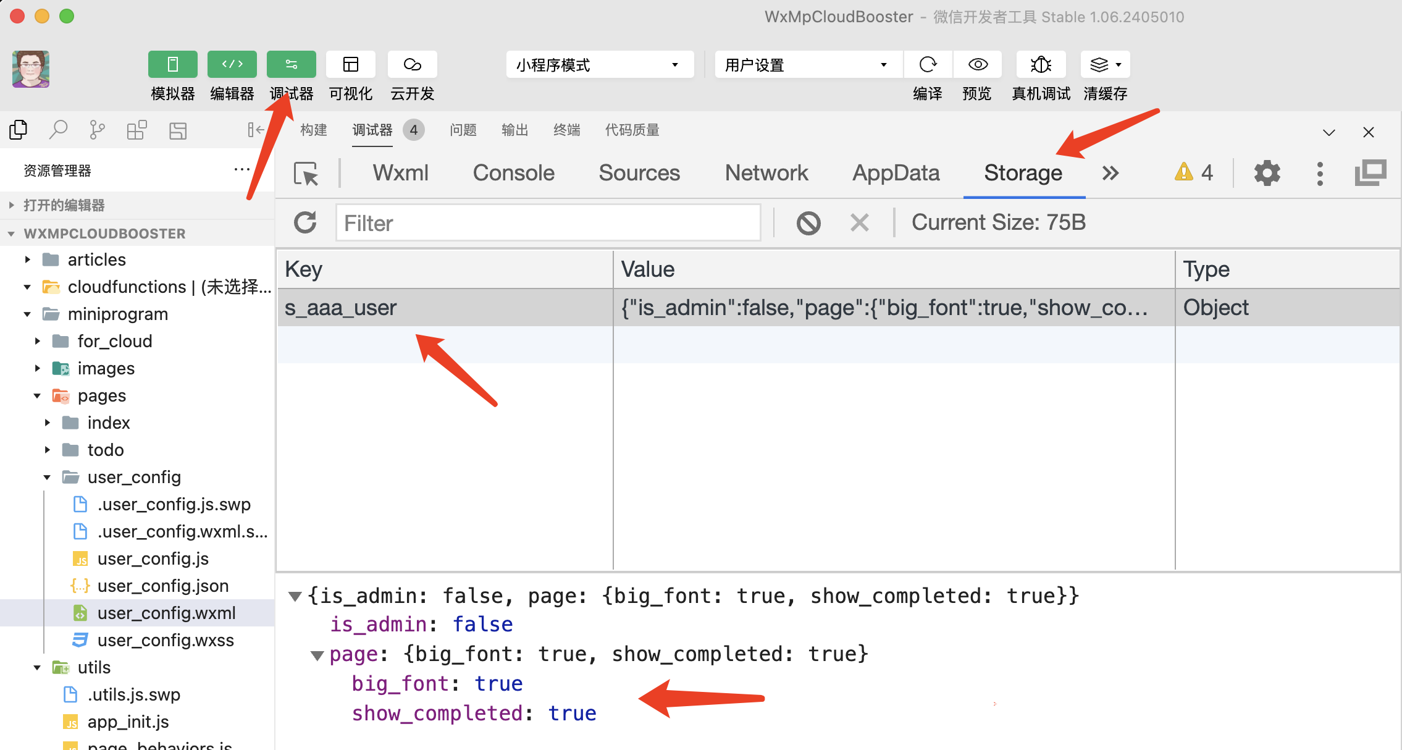Click the Filter input field
This screenshot has height=750, width=1402.
pyautogui.click(x=548, y=223)
